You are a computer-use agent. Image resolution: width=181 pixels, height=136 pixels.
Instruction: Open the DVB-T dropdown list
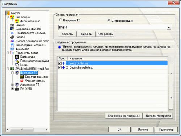click(169, 28)
